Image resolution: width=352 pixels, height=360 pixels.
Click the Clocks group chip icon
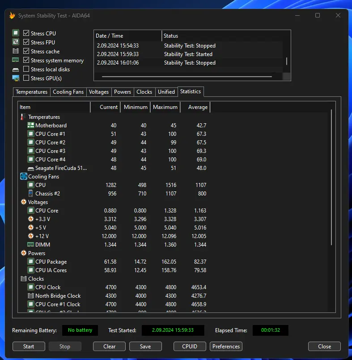point(24,279)
